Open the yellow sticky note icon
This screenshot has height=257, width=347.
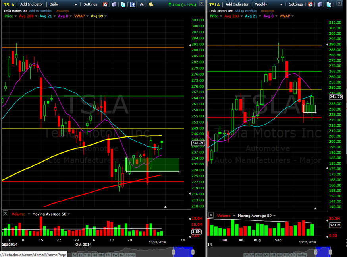[151, 4]
